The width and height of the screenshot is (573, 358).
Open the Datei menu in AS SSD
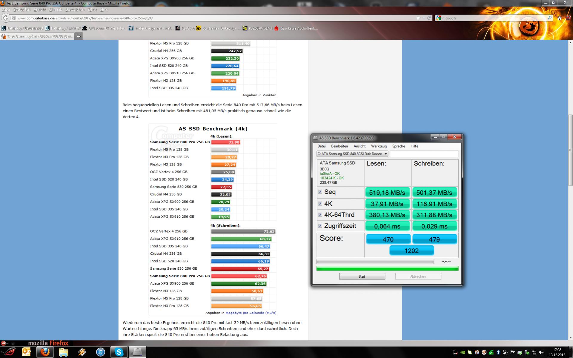322,146
